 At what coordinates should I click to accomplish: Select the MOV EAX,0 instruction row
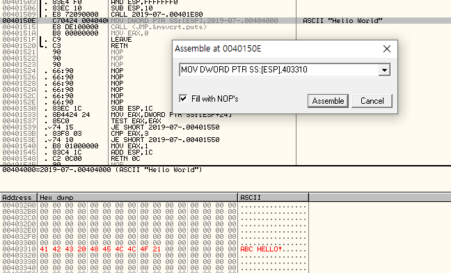pyautogui.click(x=129, y=33)
